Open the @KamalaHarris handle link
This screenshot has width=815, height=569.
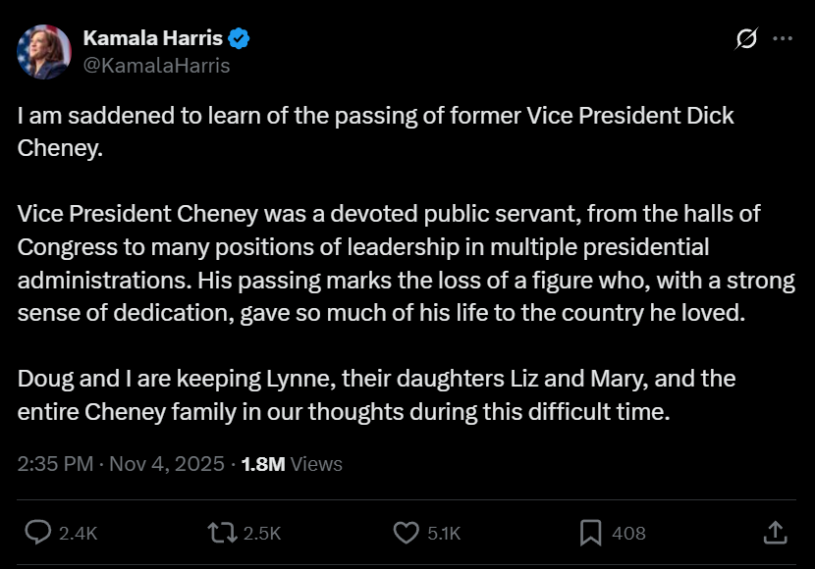pyautogui.click(x=156, y=66)
